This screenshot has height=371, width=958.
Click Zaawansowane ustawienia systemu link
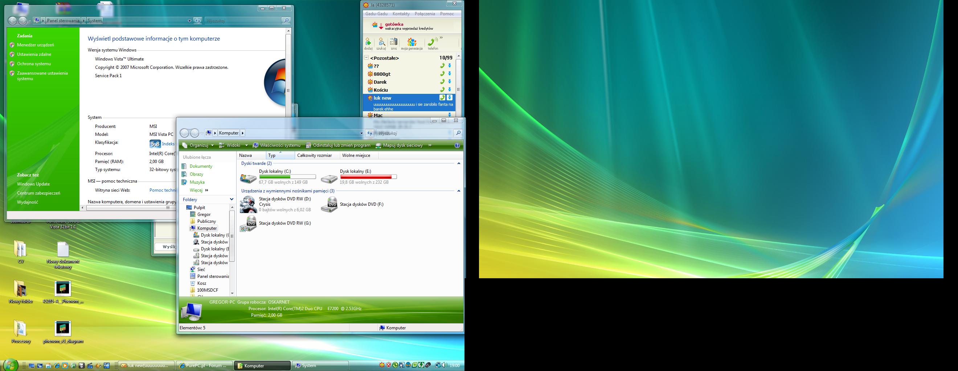[x=42, y=76]
